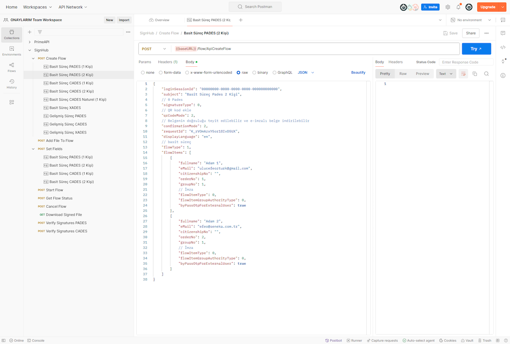Switch to the Params tab
510x344 pixels.
coord(145,62)
